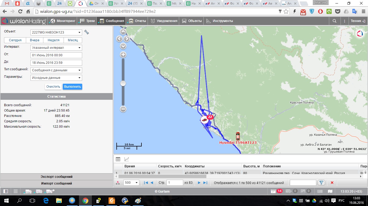Click the wrench icon beside the object selector

coord(86,32)
